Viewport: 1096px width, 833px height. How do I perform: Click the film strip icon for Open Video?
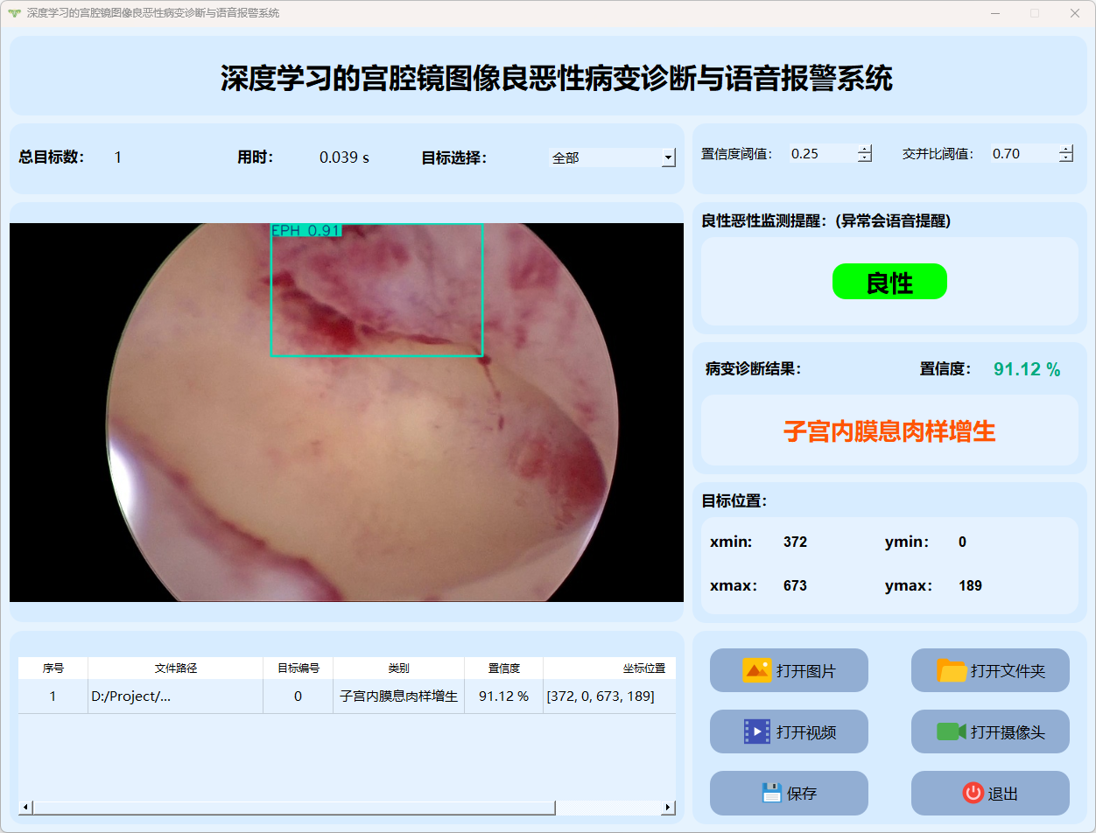pyautogui.click(x=756, y=731)
